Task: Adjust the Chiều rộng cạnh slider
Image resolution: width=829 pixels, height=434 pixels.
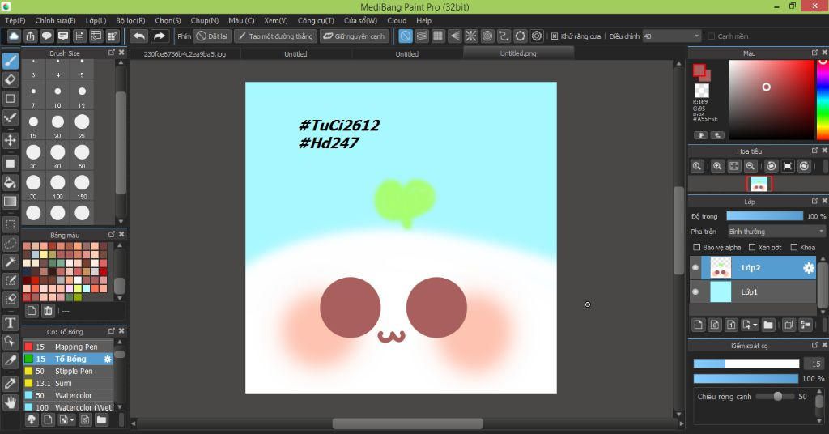Action: (x=775, y=397)
